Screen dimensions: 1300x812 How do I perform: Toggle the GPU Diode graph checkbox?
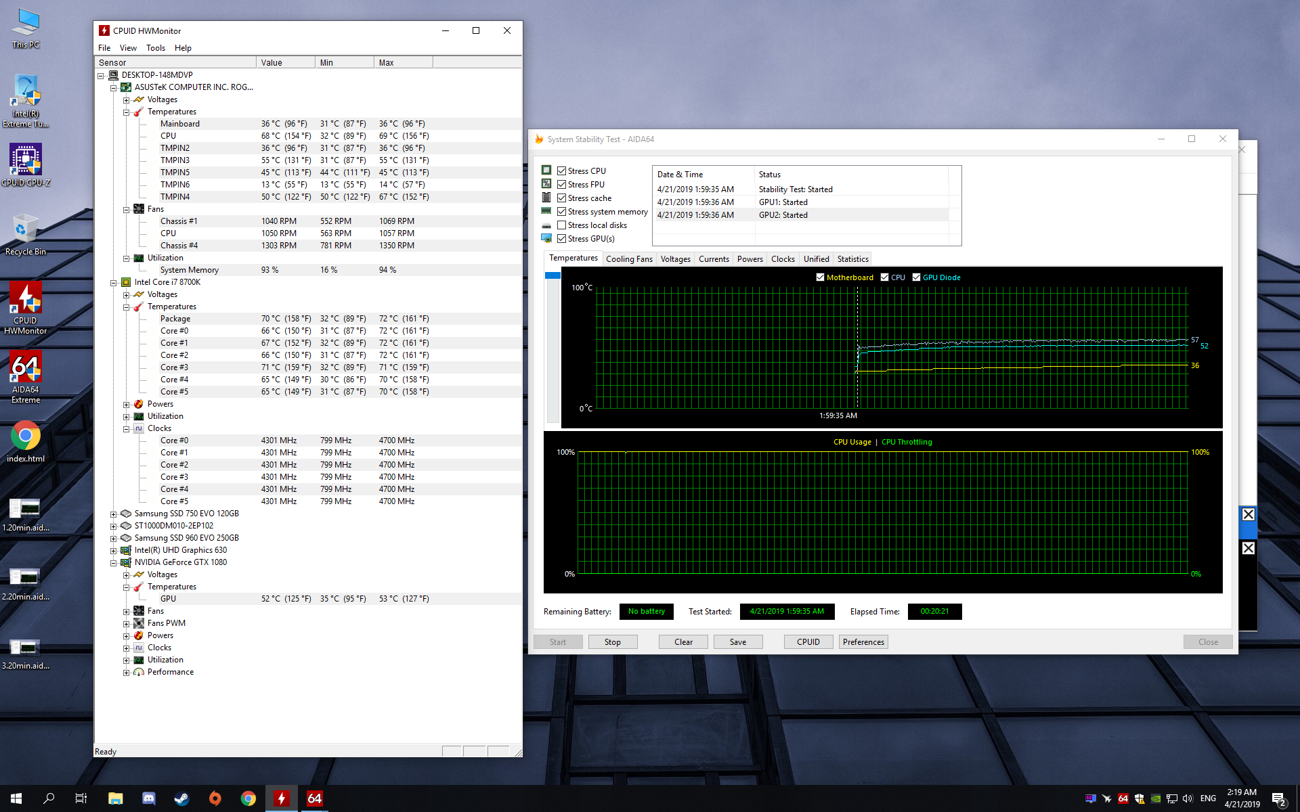(x=916, y=277)
